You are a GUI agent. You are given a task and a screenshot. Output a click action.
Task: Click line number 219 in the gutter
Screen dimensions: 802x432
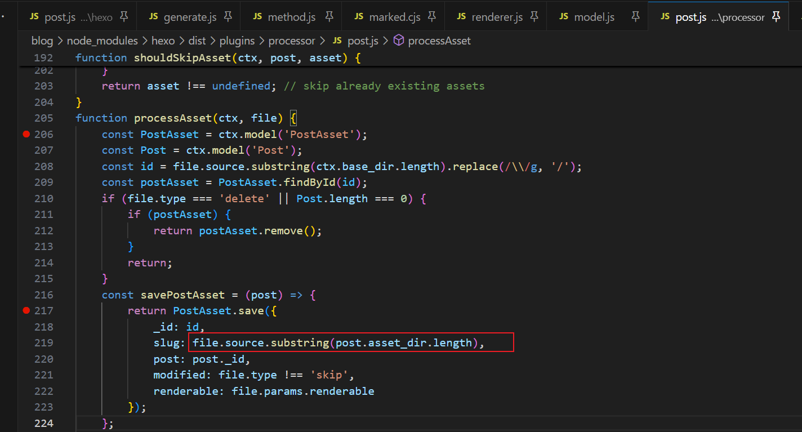click(43, 342)
